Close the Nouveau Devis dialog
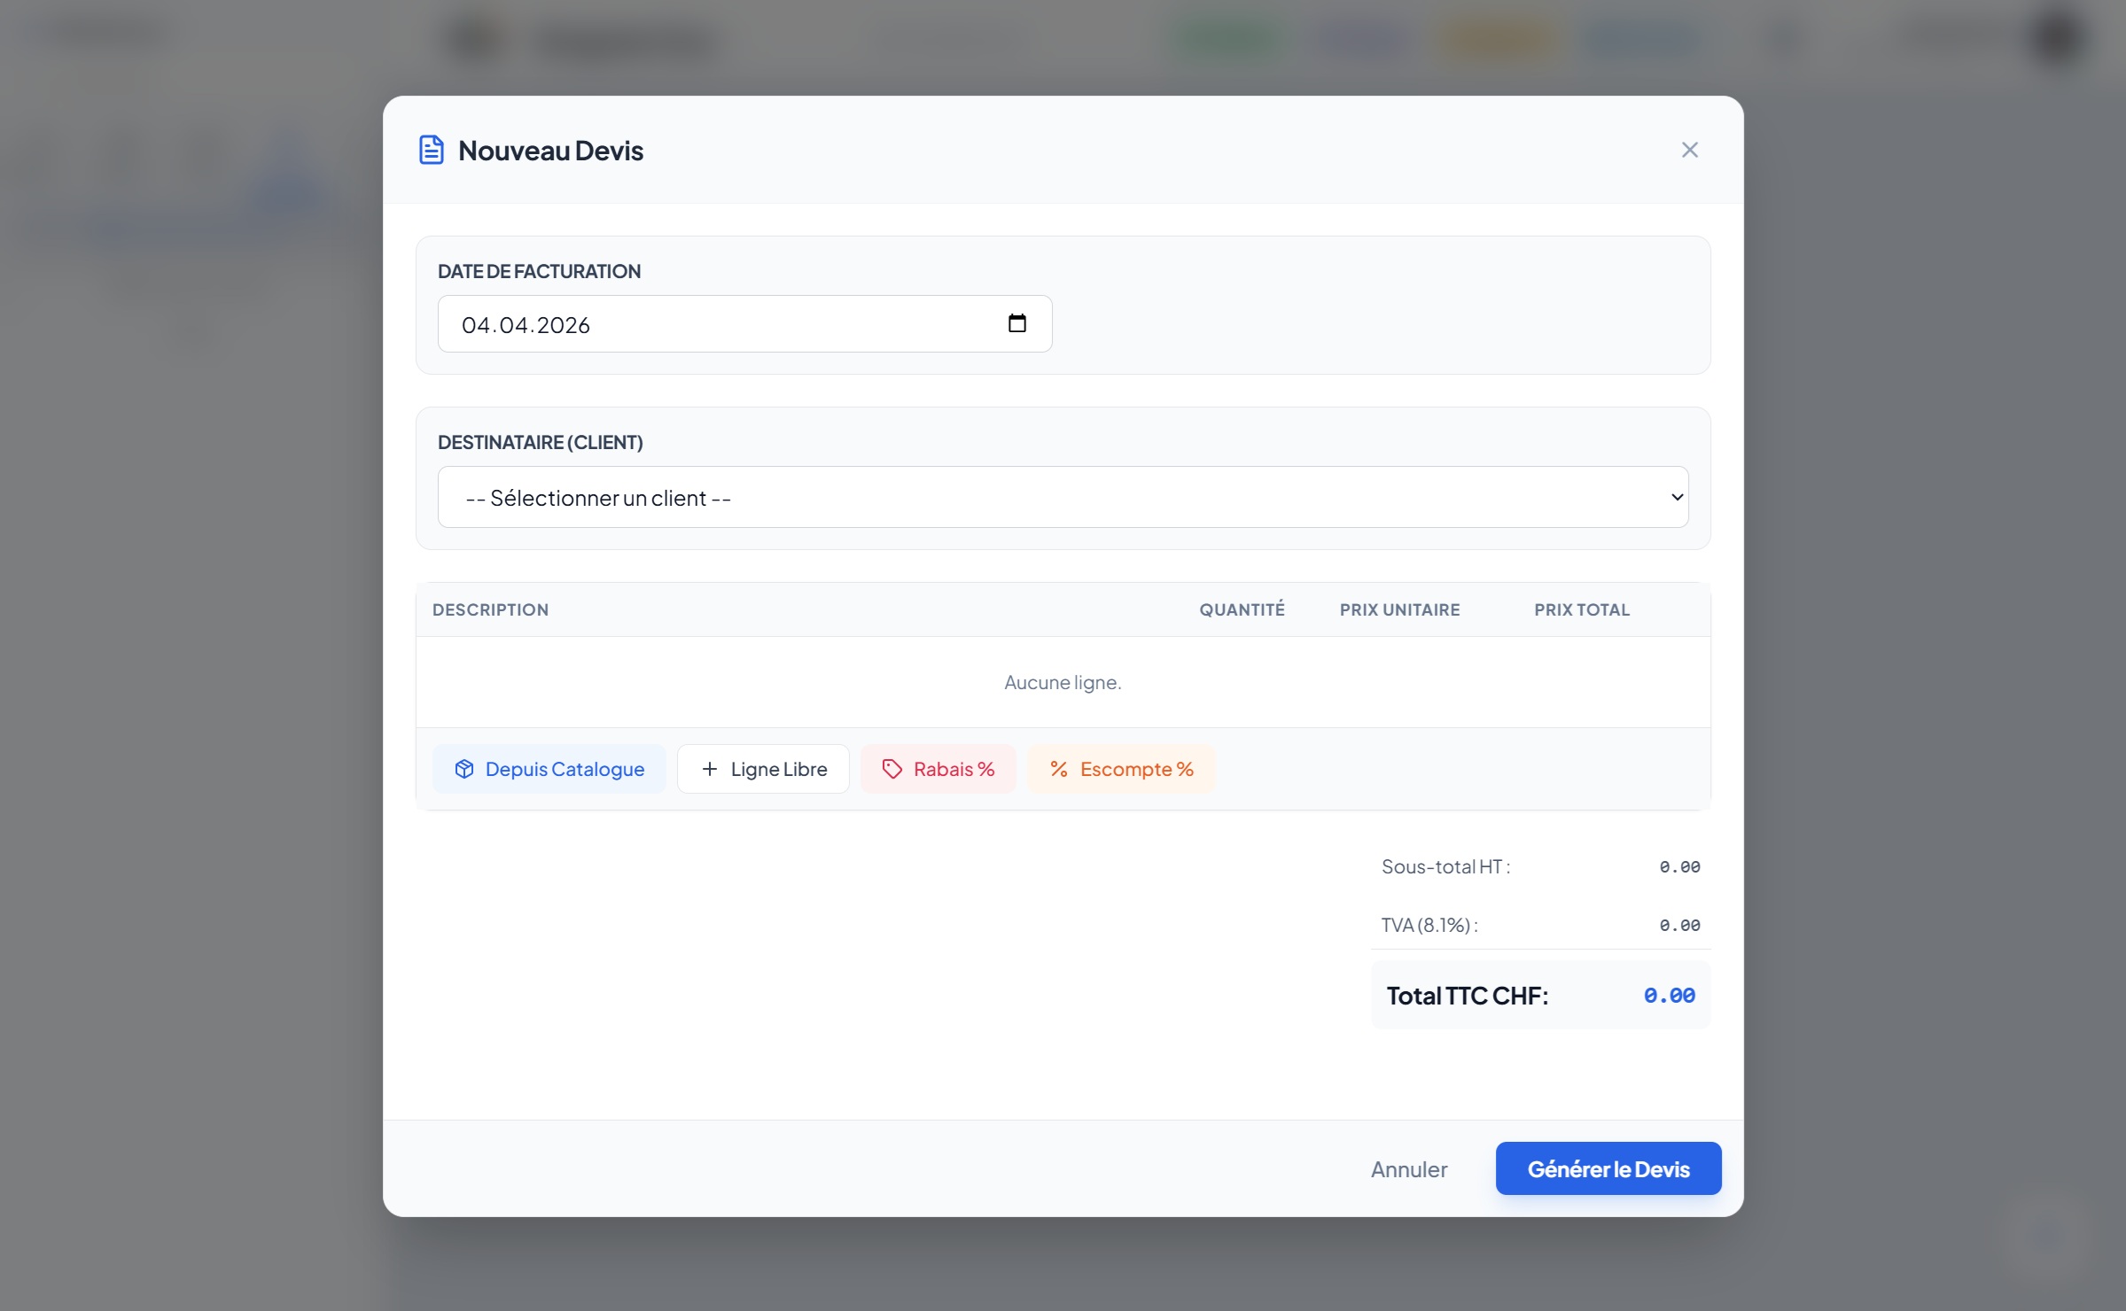Screen dimensions: 2126x1311 (x=1689, y=150)
